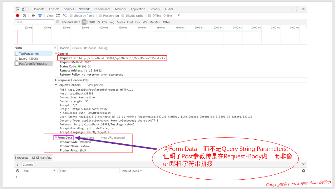Viewport: 335px width, 189px height.
Task: Open the Online throttling dropdown
Action: click(172, 16)
